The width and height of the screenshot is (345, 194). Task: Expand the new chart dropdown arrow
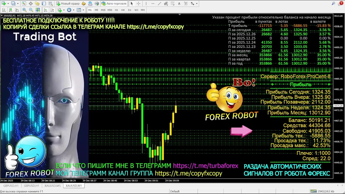[x=8, y=4]
